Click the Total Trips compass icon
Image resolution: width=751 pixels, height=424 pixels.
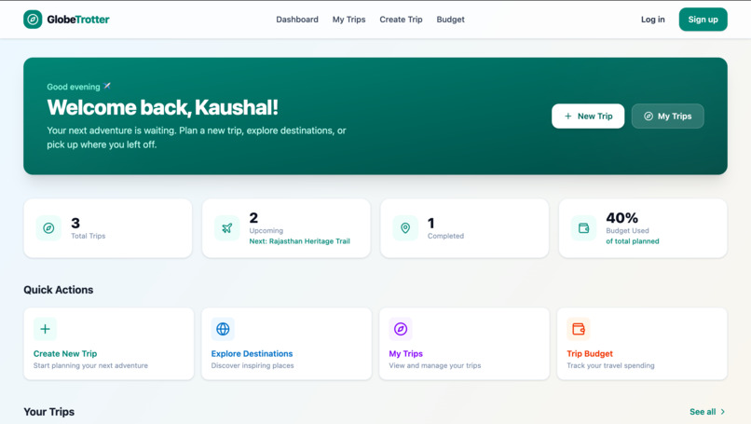tap(48, 228)
